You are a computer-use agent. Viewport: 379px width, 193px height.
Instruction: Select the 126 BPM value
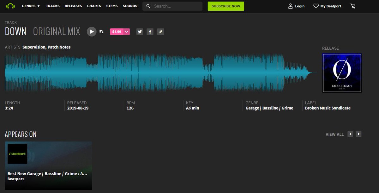point(130,108)
